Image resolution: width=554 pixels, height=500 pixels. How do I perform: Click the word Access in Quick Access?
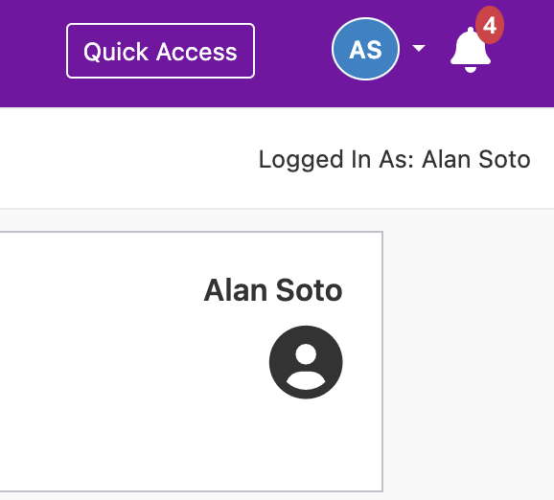[x=196, y=53]
